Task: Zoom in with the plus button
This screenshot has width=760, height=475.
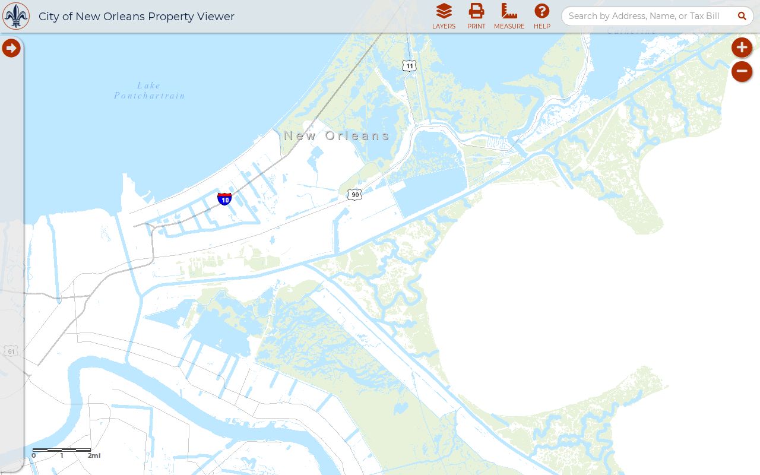Action: pyautogui.click(x=742, y=47)
